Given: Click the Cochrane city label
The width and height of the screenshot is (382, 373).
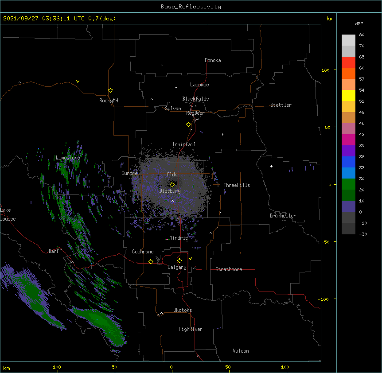Looking at the screenshot, I should [x=143, y=252].
